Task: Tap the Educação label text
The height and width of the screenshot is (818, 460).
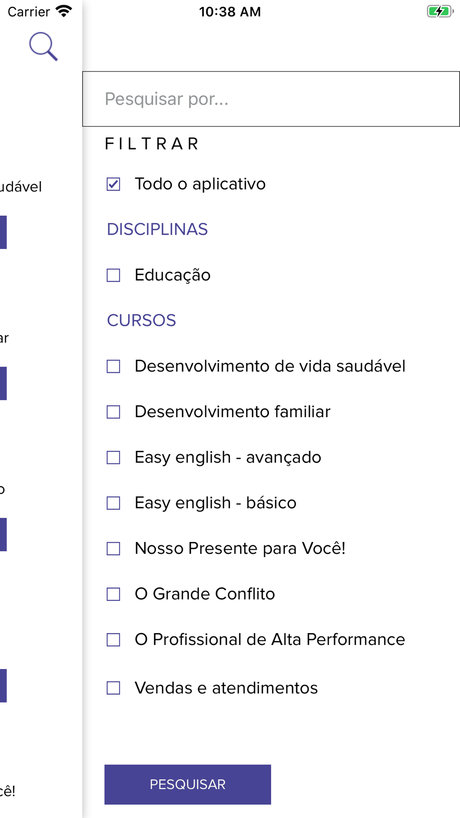Action: pyautogui.click(x=172, y=275)
